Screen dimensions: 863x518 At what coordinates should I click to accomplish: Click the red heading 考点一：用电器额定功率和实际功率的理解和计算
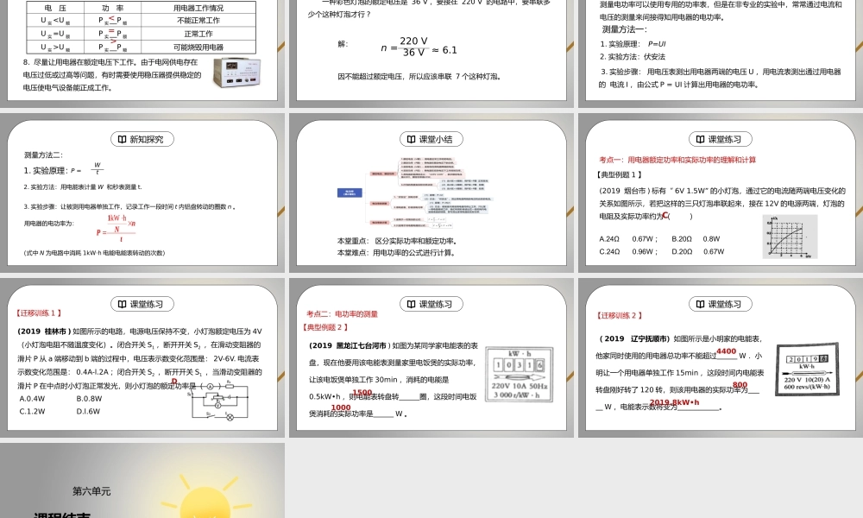(677, 160)
